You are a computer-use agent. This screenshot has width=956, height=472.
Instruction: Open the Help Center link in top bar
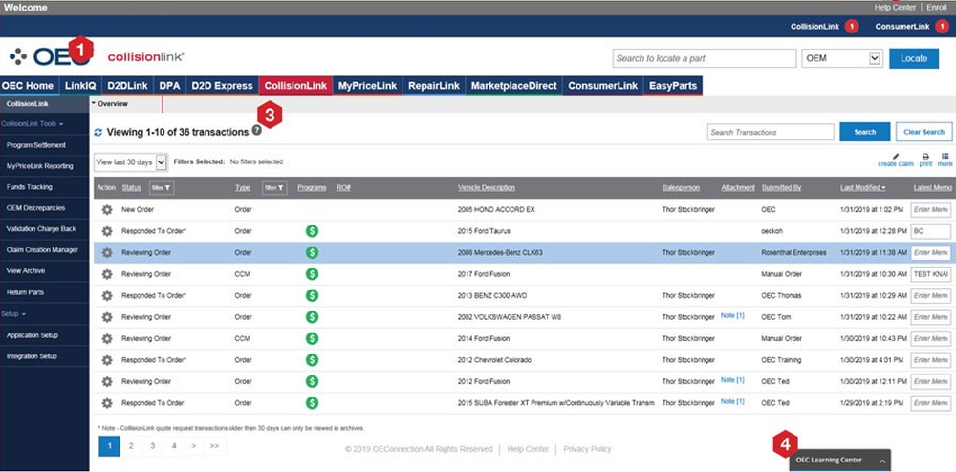pos(895,8)
